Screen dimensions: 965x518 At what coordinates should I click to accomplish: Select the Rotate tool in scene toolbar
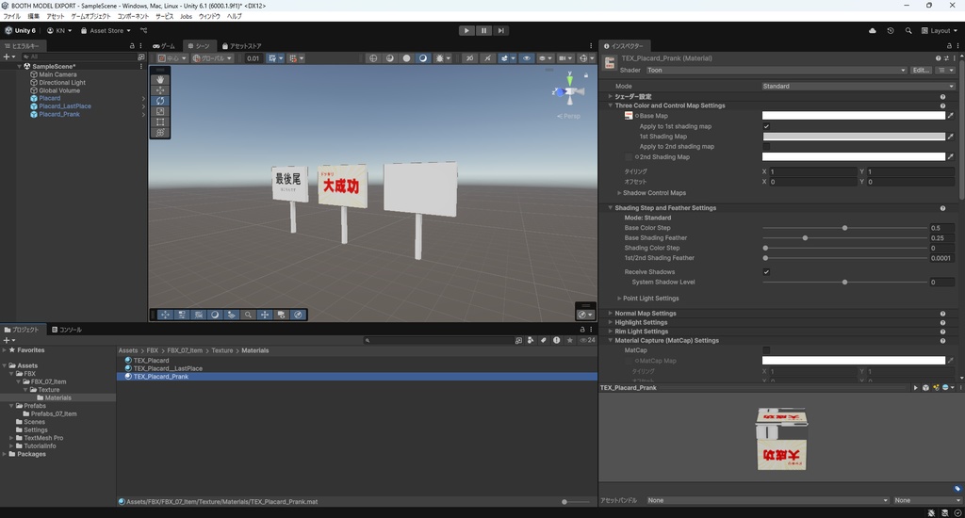(161, 101)
